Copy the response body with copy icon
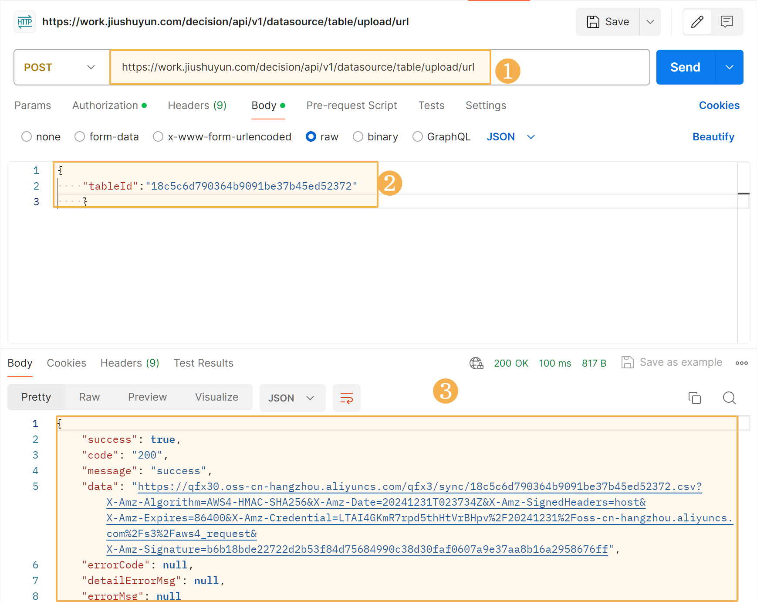Image resolution: width=757 pixels, height=602 pixels. coord(694,398)
